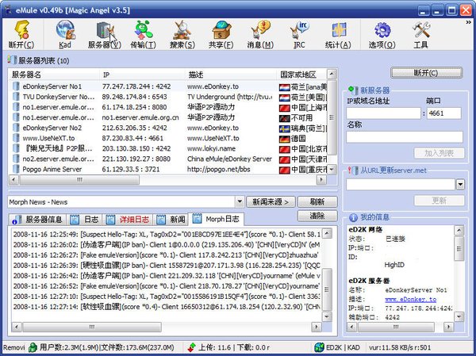The width and height of the screenshot is (476, 356).
Task: Switch to the 服务器信息 tab
Action: 38,219
